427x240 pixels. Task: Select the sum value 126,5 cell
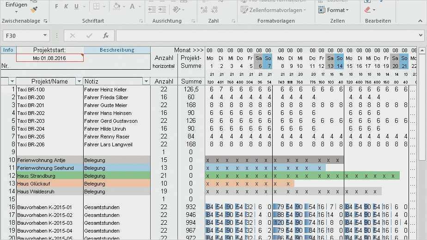click(191, 90)
